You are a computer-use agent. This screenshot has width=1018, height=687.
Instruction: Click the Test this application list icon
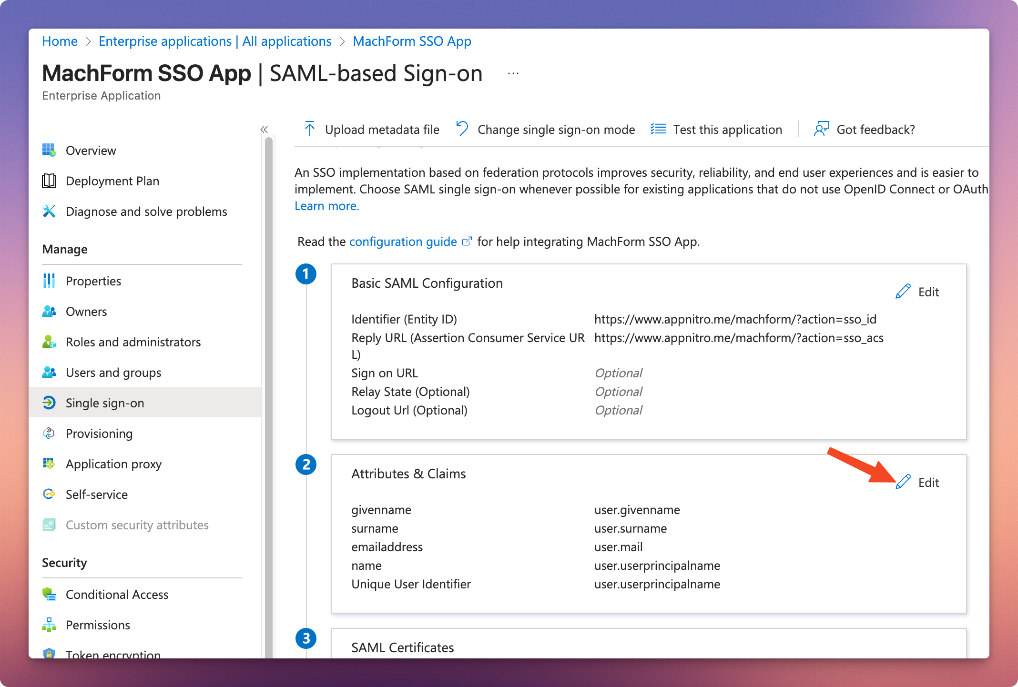point(658,129)
